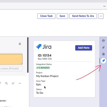This screenshot has height=107, width=107.
Task: Open the activity pulse sidebar icon
Action: pos(103,40)
